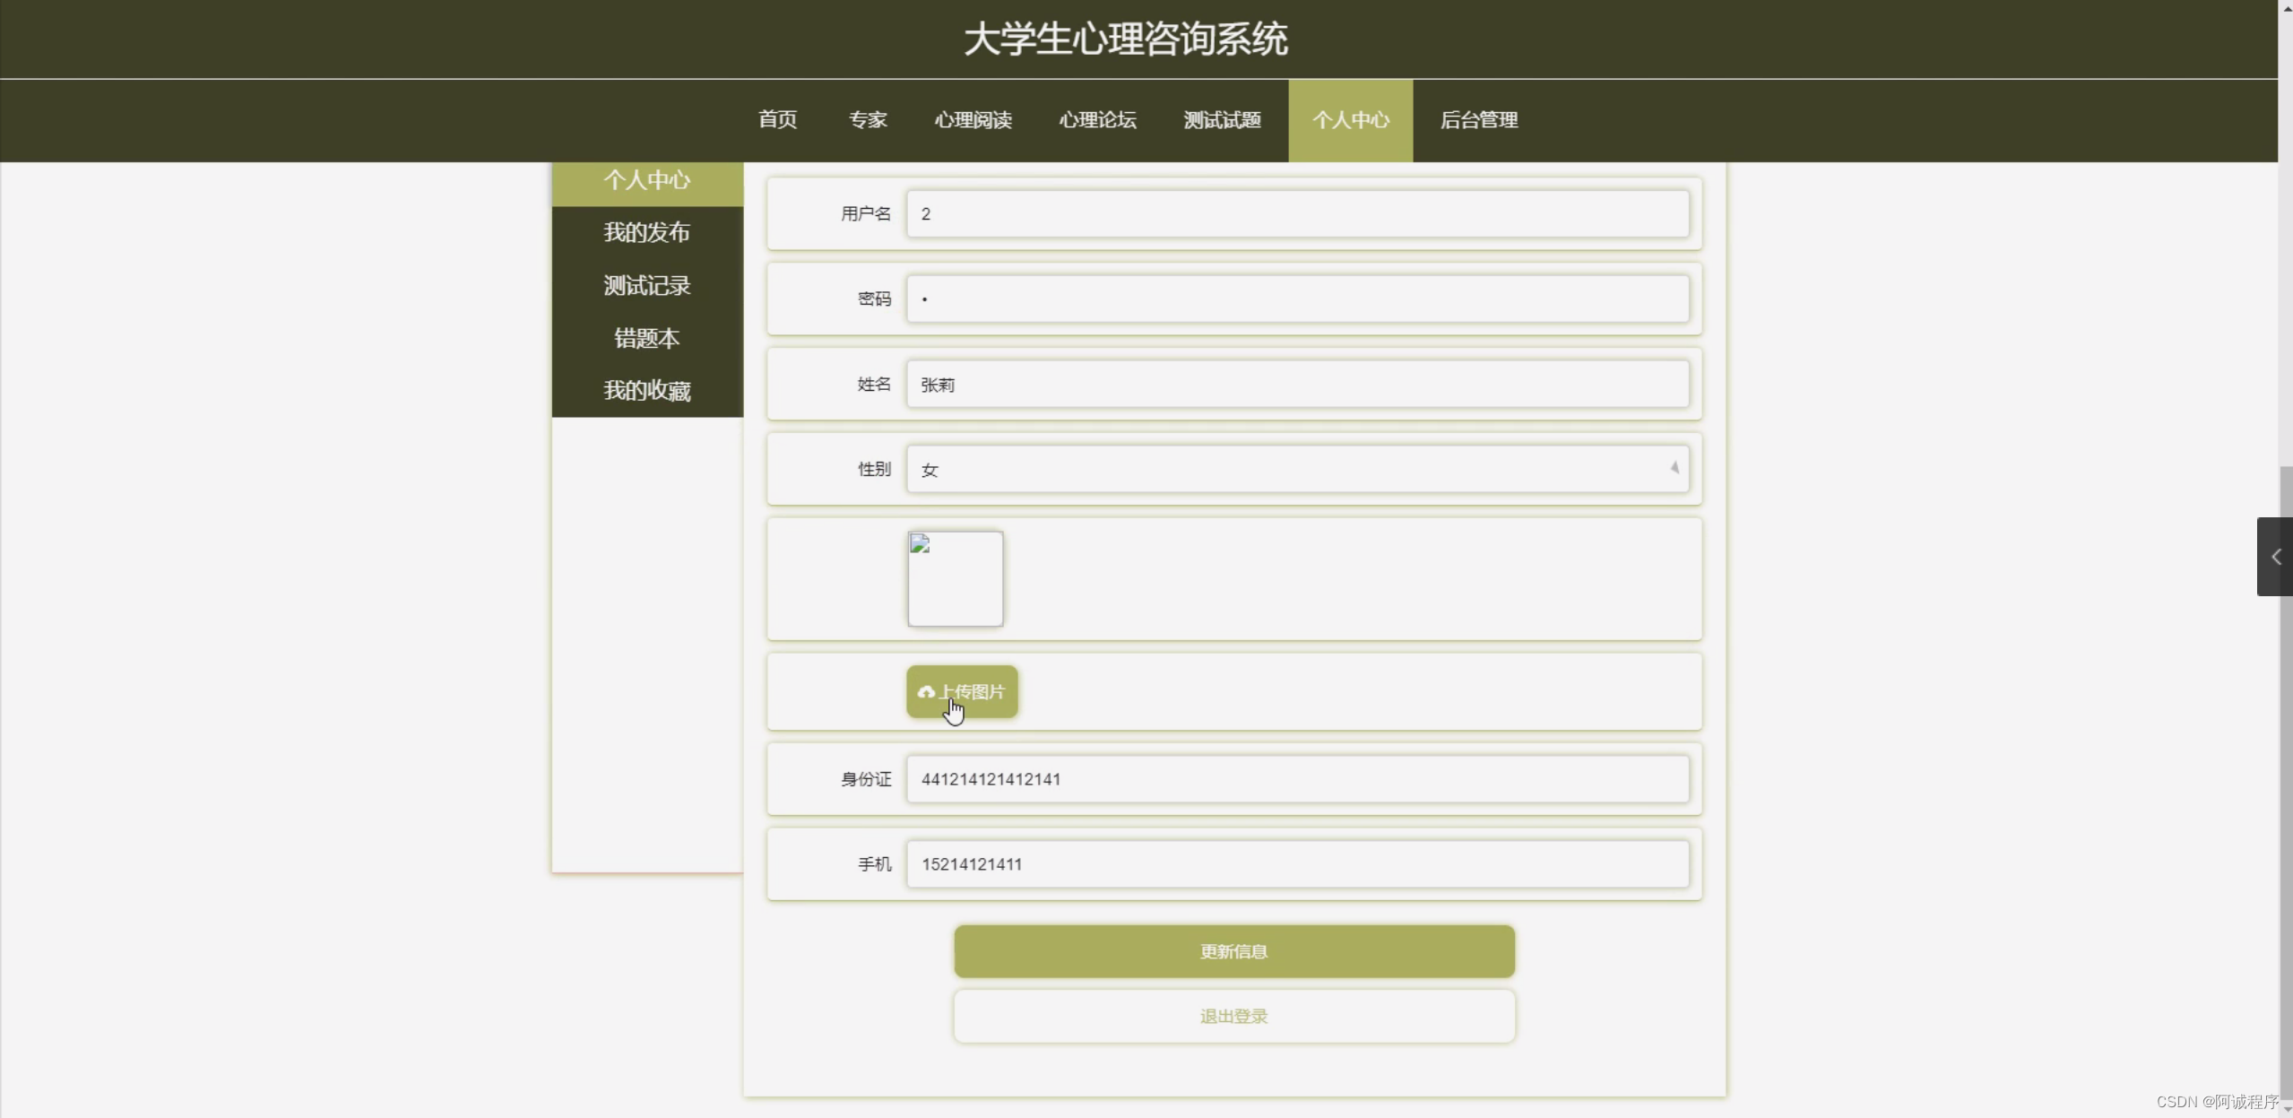The width and height of the screenshot is (2293, 1118).
Task: Open the 专家 navigation tab
Action: click(x=867, y=120)
